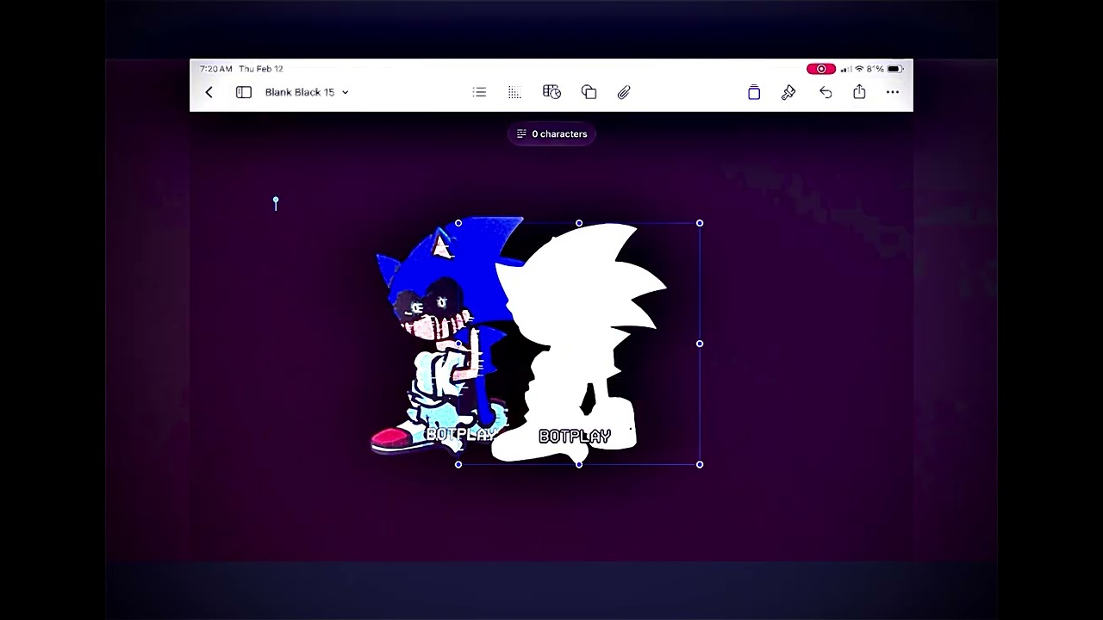Open the blue stacked pages icon

[x=754, y=92]
